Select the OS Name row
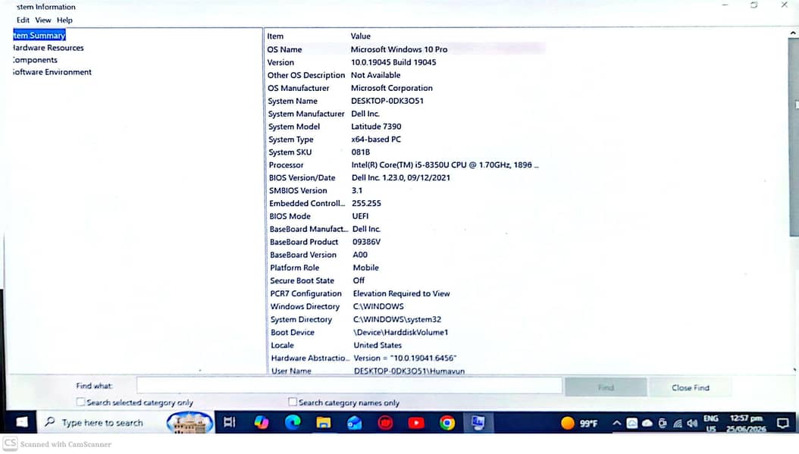This screenshot has height=454, width=799. [406, 49]
